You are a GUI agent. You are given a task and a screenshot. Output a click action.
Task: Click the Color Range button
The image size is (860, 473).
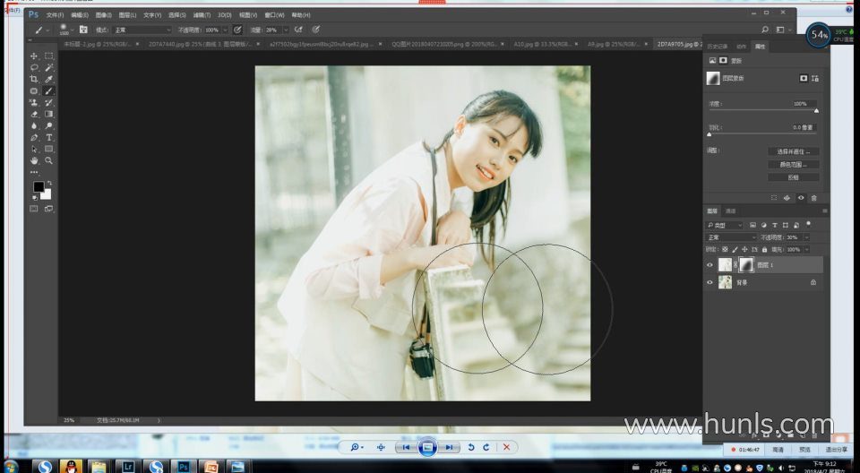point(793,165)
